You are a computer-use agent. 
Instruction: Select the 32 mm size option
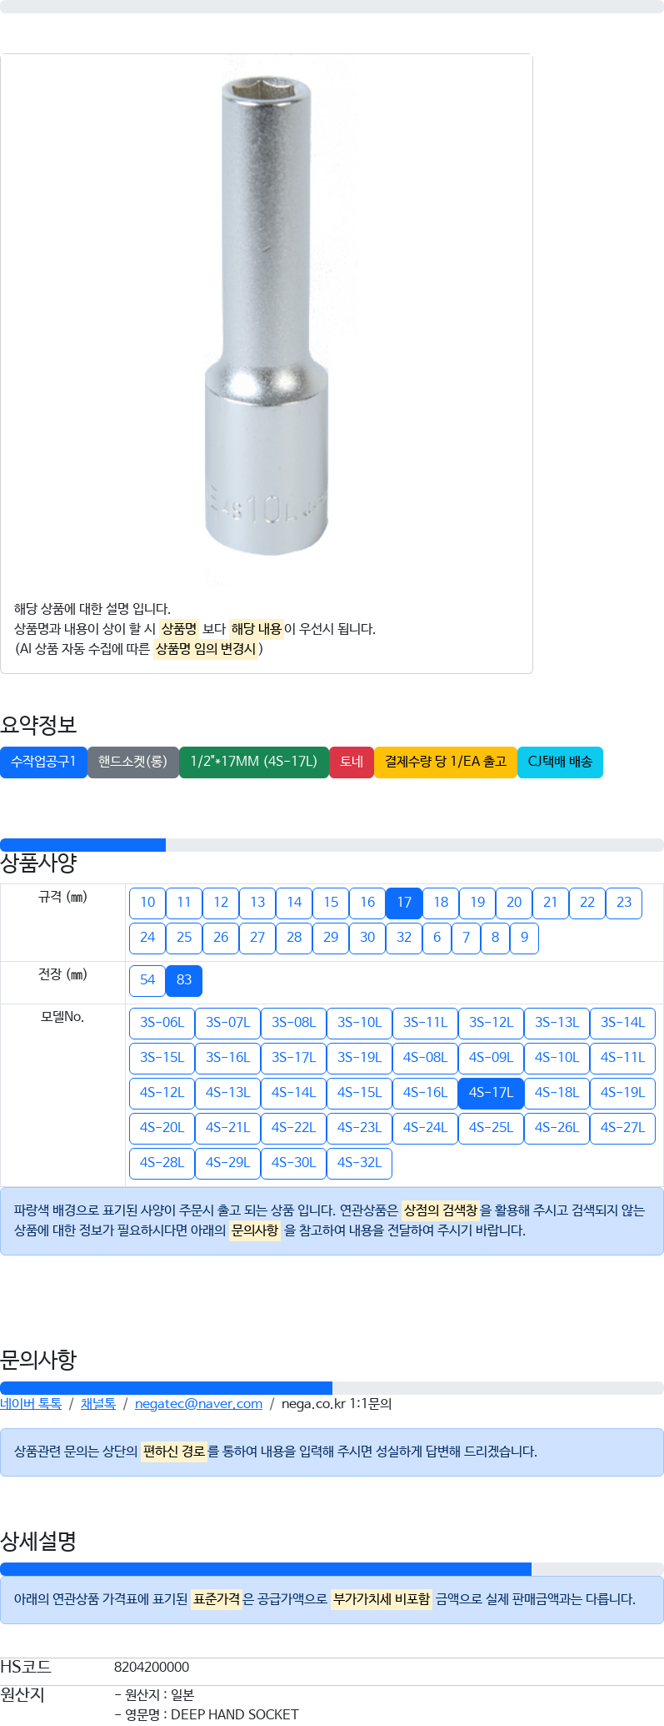click(404, 938)
